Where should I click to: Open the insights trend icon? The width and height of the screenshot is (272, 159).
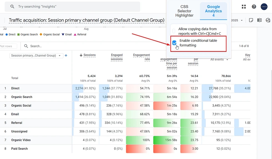pyautogui.click(x=268, y=20)
